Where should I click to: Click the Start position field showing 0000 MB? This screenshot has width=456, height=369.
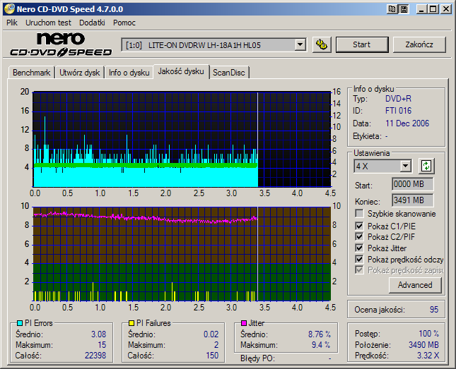pos(412,184)
